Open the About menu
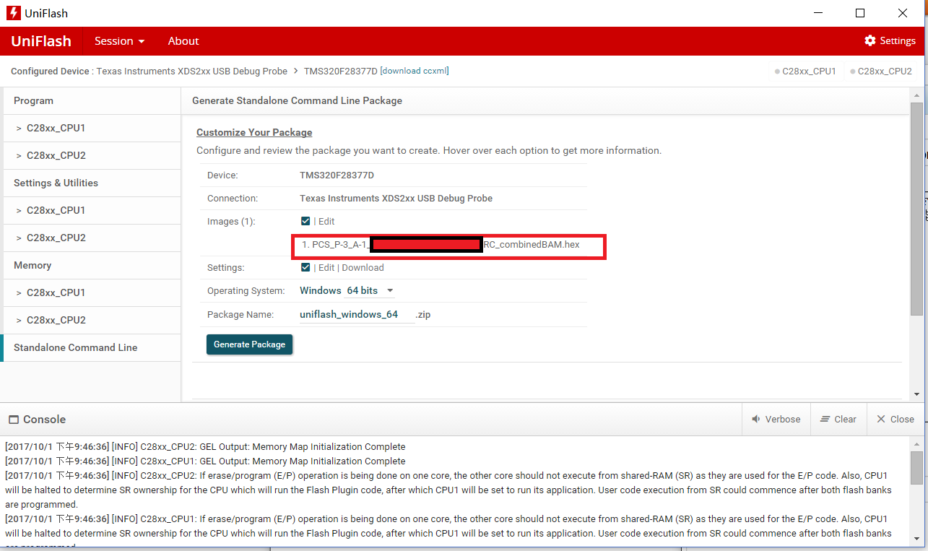Screen dimensions: 928x551 (x=183, y=41)
